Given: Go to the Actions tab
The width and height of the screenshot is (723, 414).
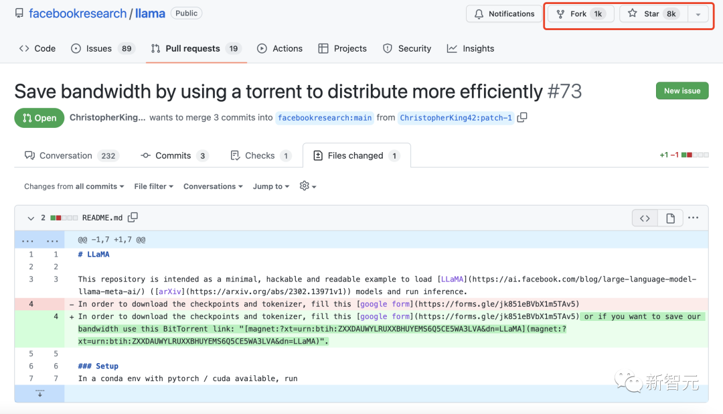Looking at the screenshot, I should click(280, 48).
